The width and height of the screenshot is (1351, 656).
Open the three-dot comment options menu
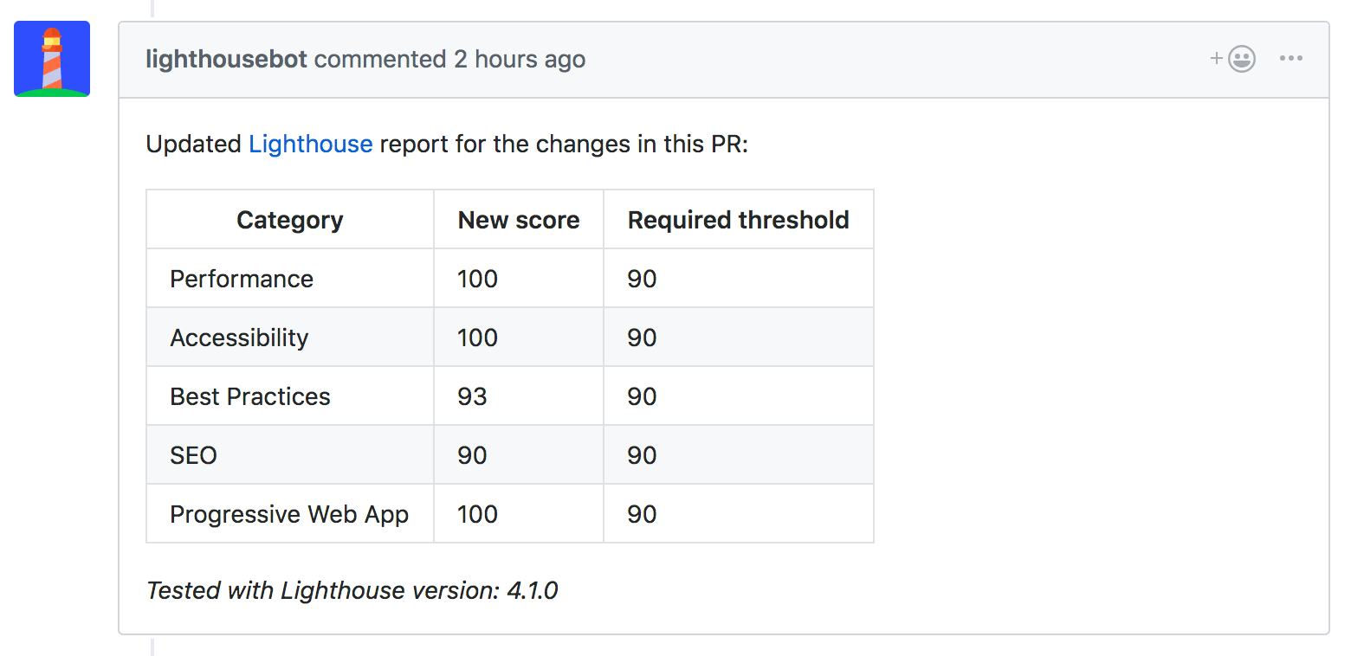click(x=1291, y=59)
